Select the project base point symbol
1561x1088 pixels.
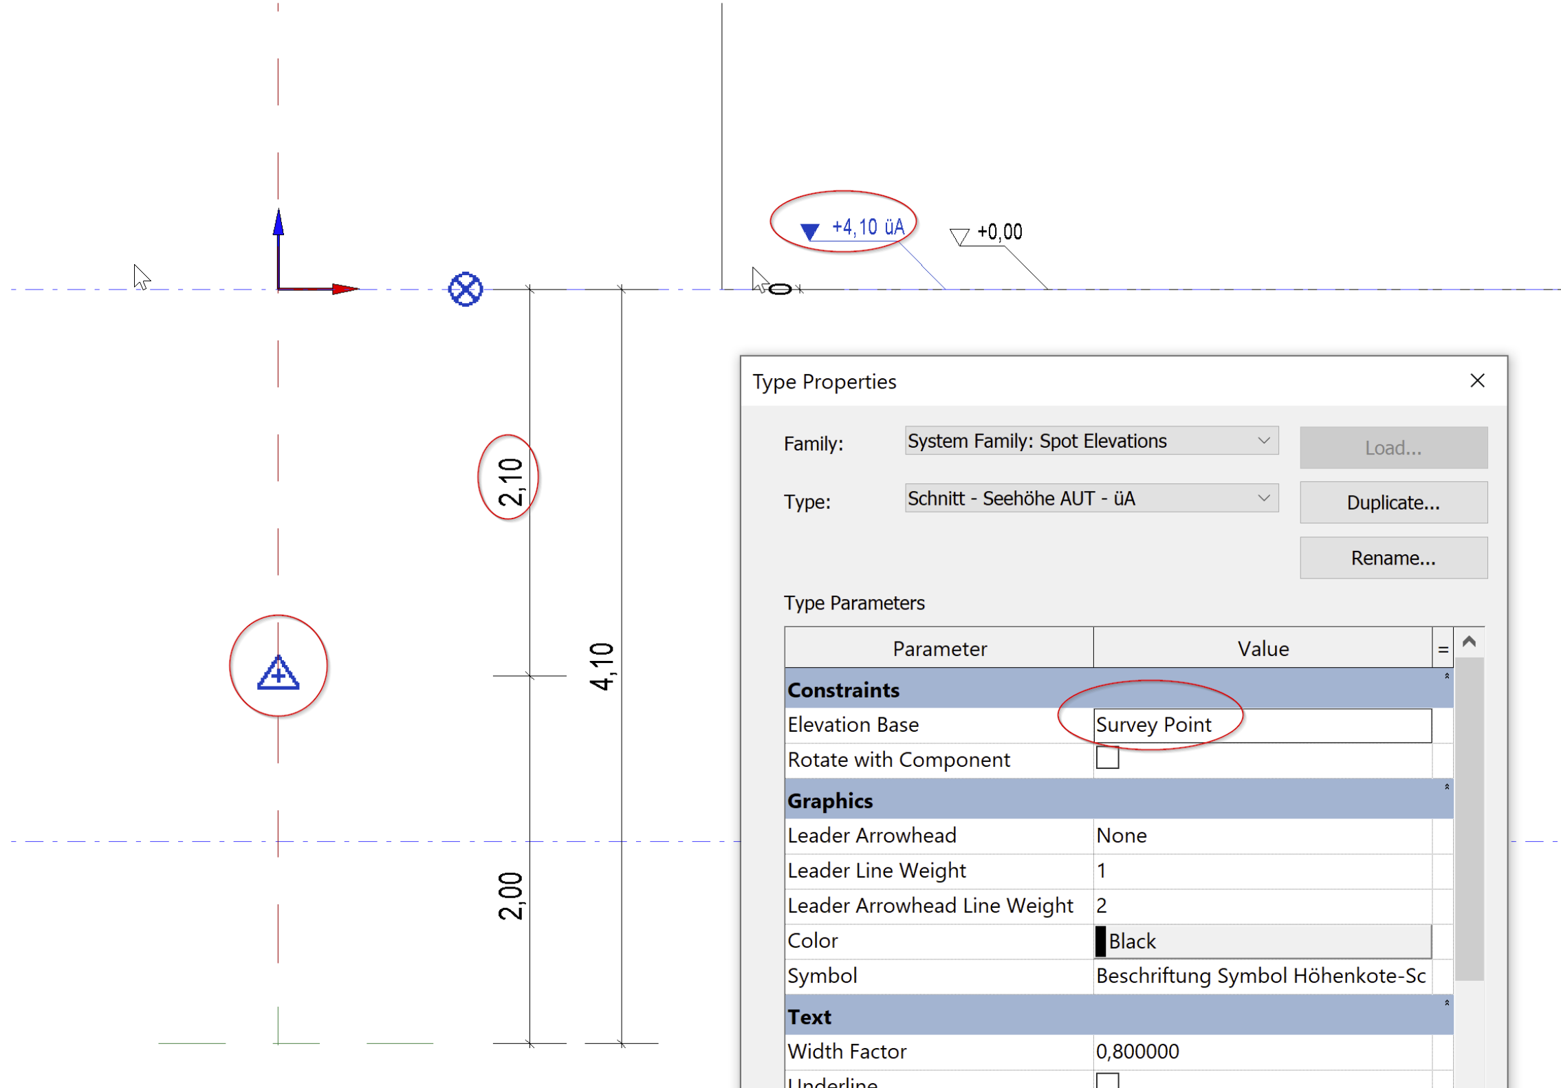click(x=464, y=289)
